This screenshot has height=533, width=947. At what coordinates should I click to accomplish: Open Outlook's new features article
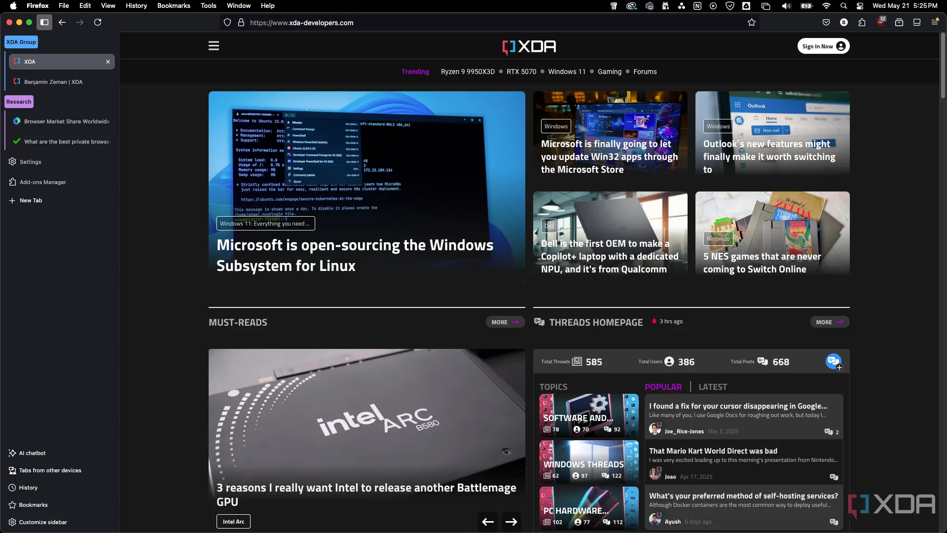click(x=769, y=157)
